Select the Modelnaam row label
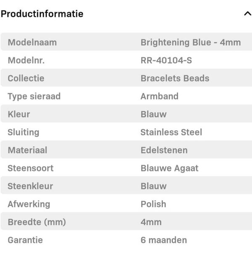The image size is (252, 261). tap(32, 42)
